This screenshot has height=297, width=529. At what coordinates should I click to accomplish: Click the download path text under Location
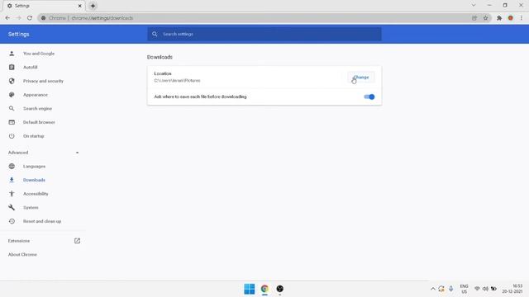tap(177, 81)
